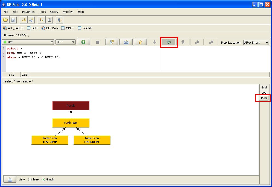Image resolution: width=272 pixels, height=187 pixels.
Task: Open the Help menu
Action: tap(81, 12)
